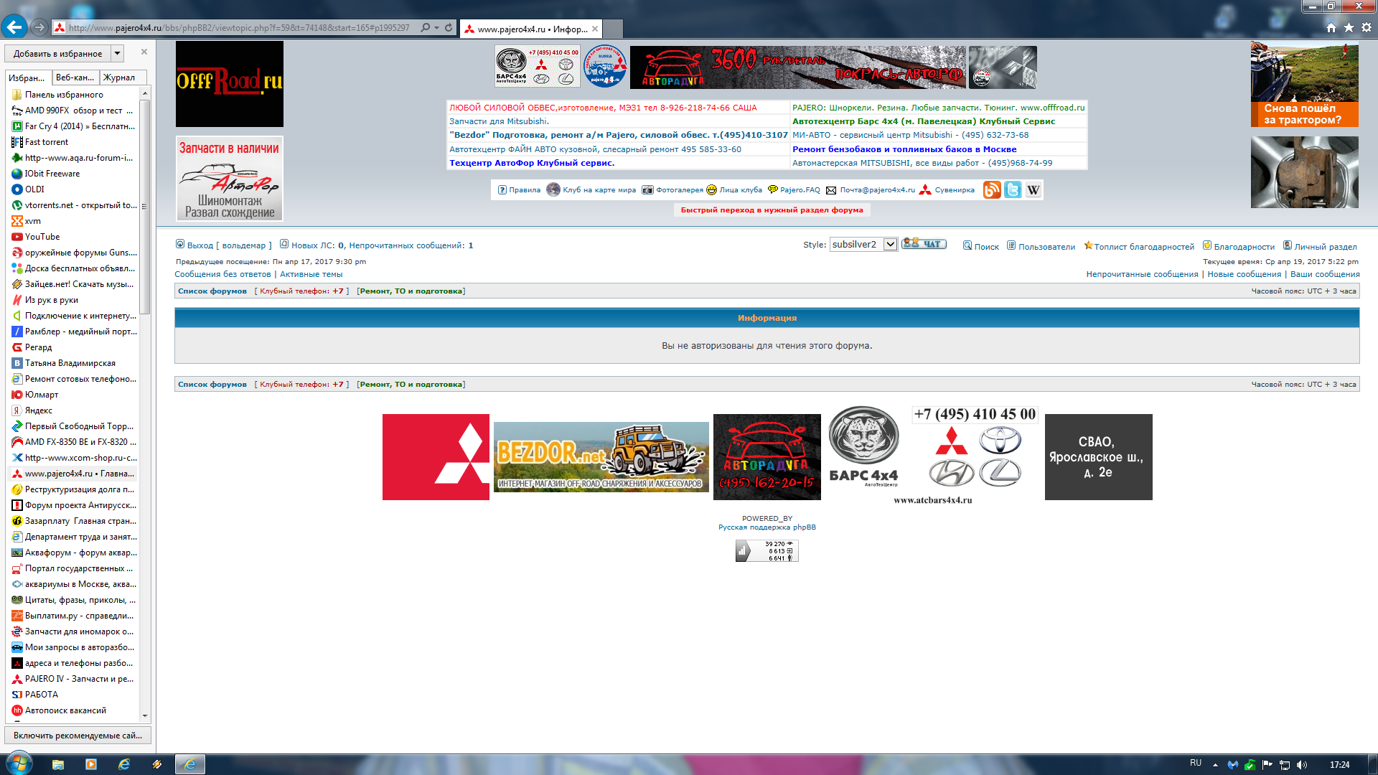Click the Wikipedia W icon
Image resolution: width=1378 pixels, height=775 pixels.
(1033, 189)
